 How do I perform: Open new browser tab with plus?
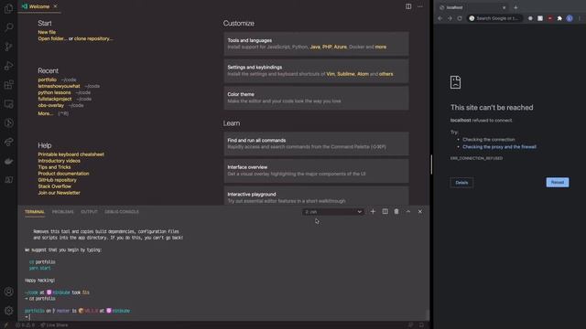[515, 7]
